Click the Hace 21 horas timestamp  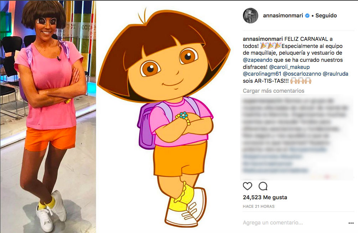[x=259, y=206]
